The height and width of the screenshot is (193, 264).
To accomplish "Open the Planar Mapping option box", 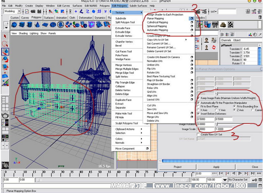I will click(192, 18).
